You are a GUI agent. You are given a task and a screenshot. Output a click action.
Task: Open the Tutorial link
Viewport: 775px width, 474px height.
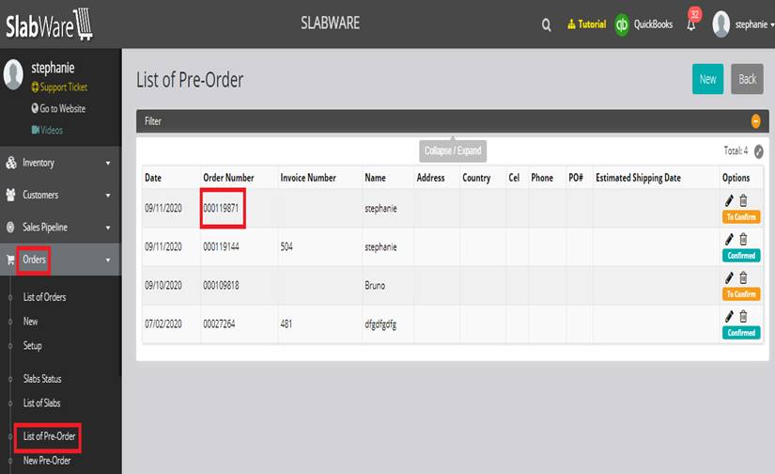[x=586, y=24]
